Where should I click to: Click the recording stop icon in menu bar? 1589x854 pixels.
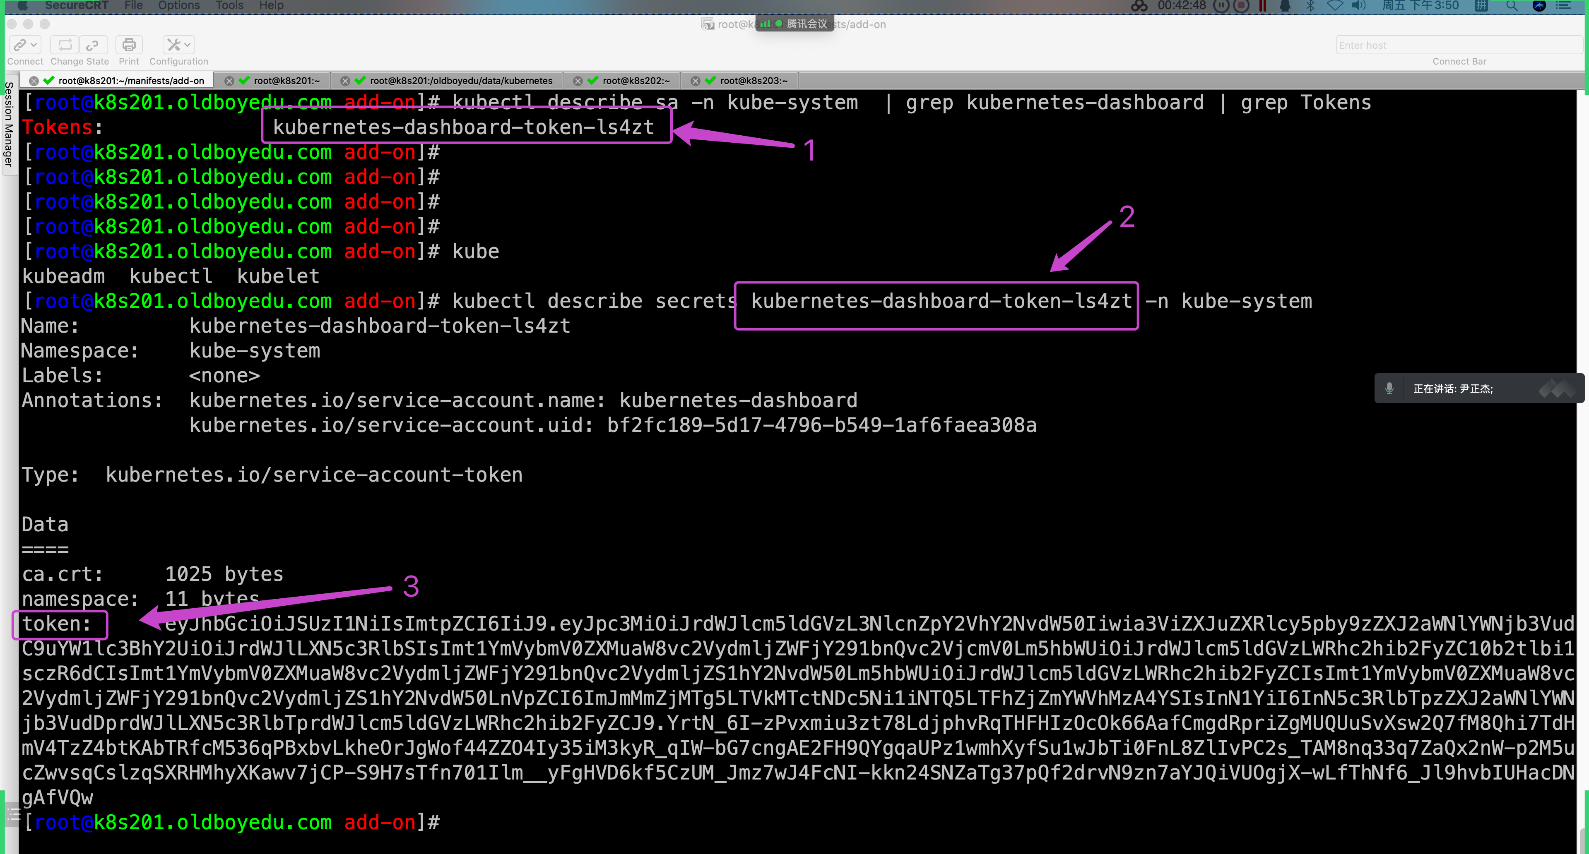[x=1241, y=5]
